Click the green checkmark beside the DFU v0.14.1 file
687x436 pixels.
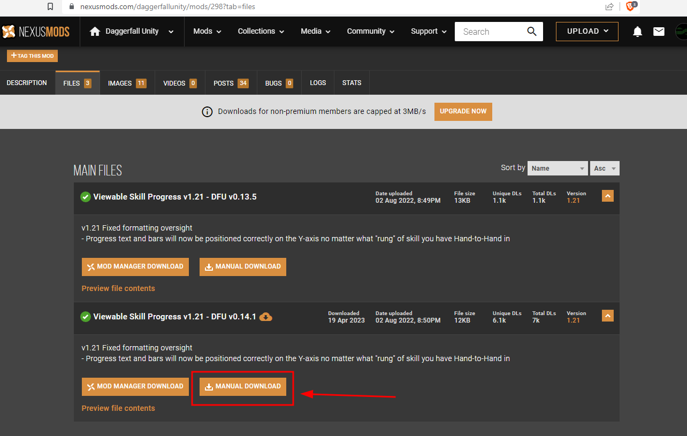click(86, 317)
